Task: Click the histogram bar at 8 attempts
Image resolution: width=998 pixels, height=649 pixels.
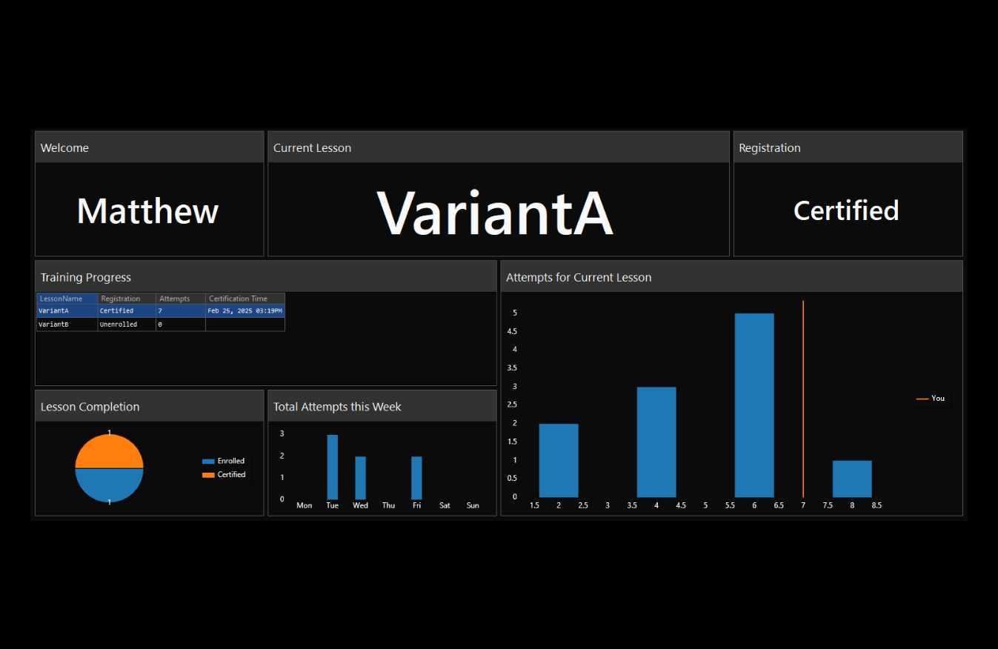Action: coord(852,479)
